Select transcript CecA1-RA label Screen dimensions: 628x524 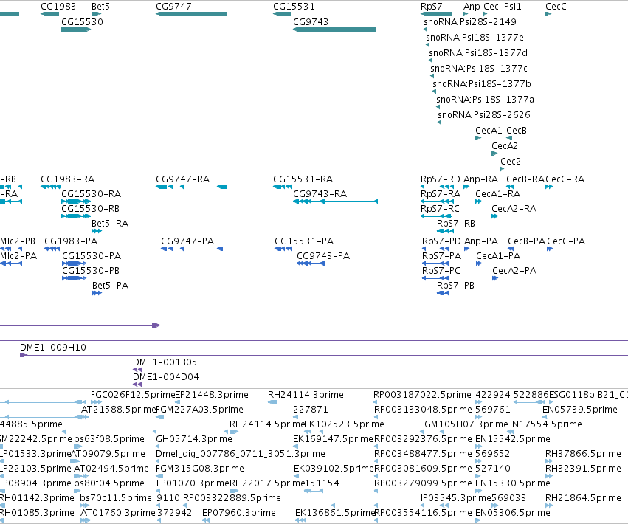pyautogui.click(x=498, y=194)
